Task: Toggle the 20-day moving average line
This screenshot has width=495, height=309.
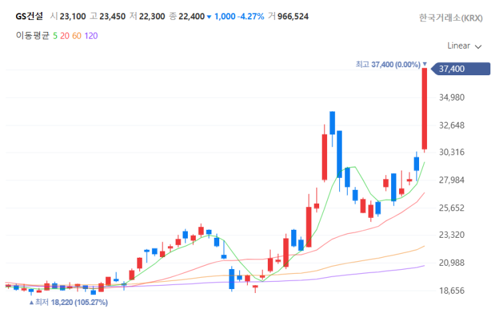Action: point(65,36)
